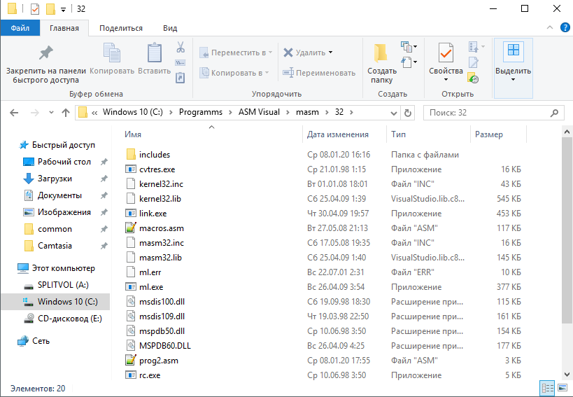The height and width of the screenshot is (397, 573).
Task: Click the 'masm' breadcrumb in address bar
Action: coord(307,112)
